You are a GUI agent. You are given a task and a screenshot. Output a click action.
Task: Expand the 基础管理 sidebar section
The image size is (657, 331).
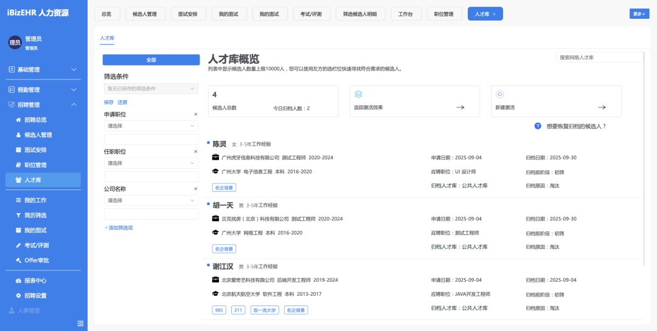[74, 70]
